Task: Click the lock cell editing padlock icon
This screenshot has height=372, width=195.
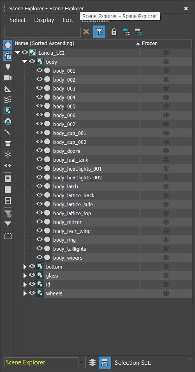Action: (114, 32)
